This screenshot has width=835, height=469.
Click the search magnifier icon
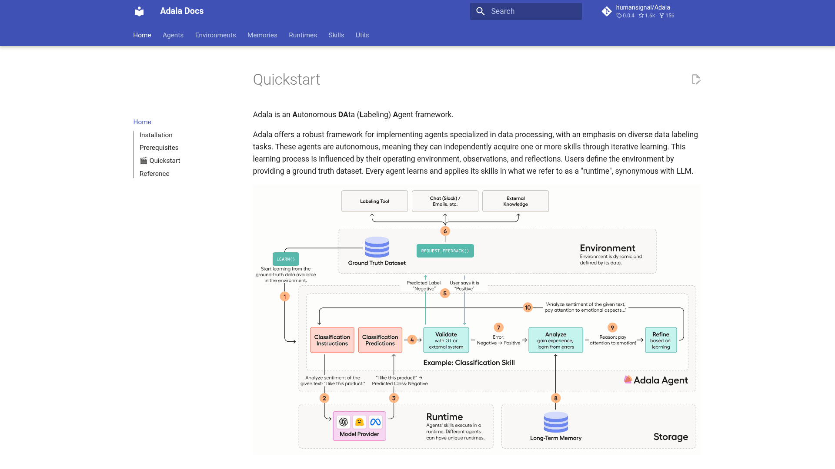click(x=480, y=11)
